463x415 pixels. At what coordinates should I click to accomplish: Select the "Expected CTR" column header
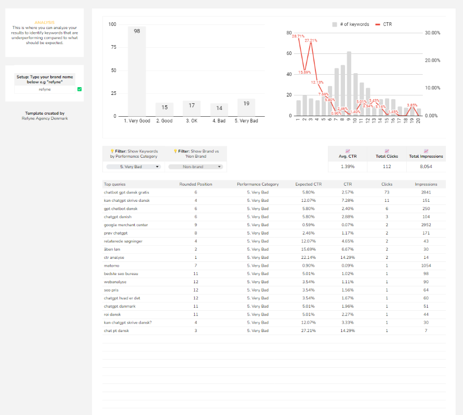click(309, 184)
